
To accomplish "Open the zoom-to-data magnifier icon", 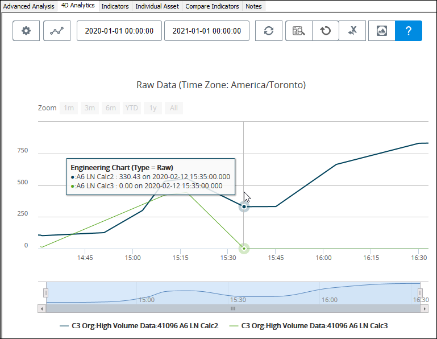I will tap(299, 31).
